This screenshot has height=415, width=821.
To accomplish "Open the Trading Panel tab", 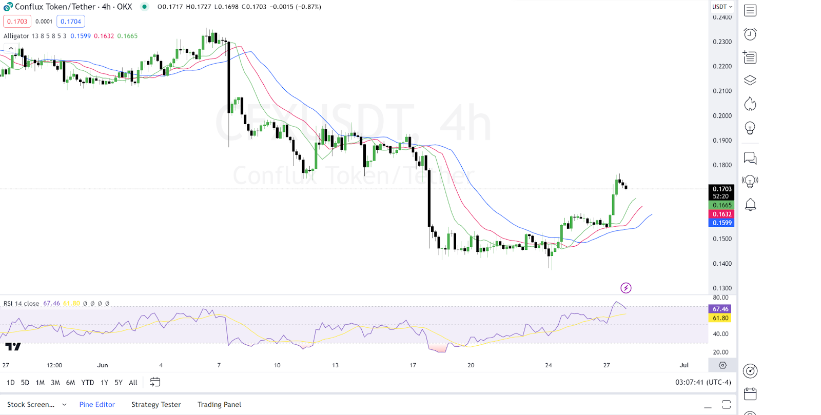I will point(219,405).
